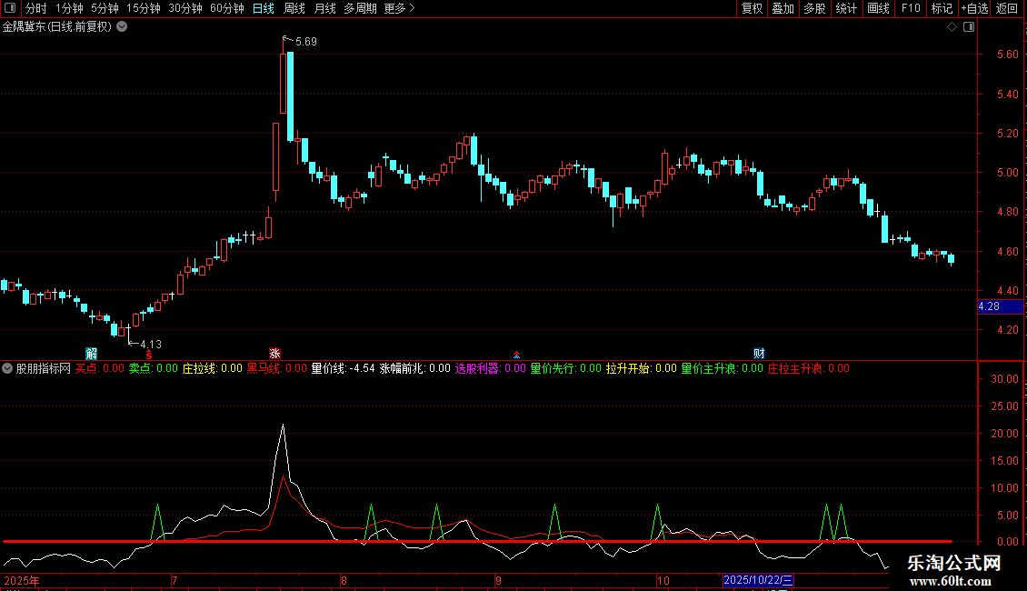Click the 解 marker on chart bottom

click(x=92, y=354)
